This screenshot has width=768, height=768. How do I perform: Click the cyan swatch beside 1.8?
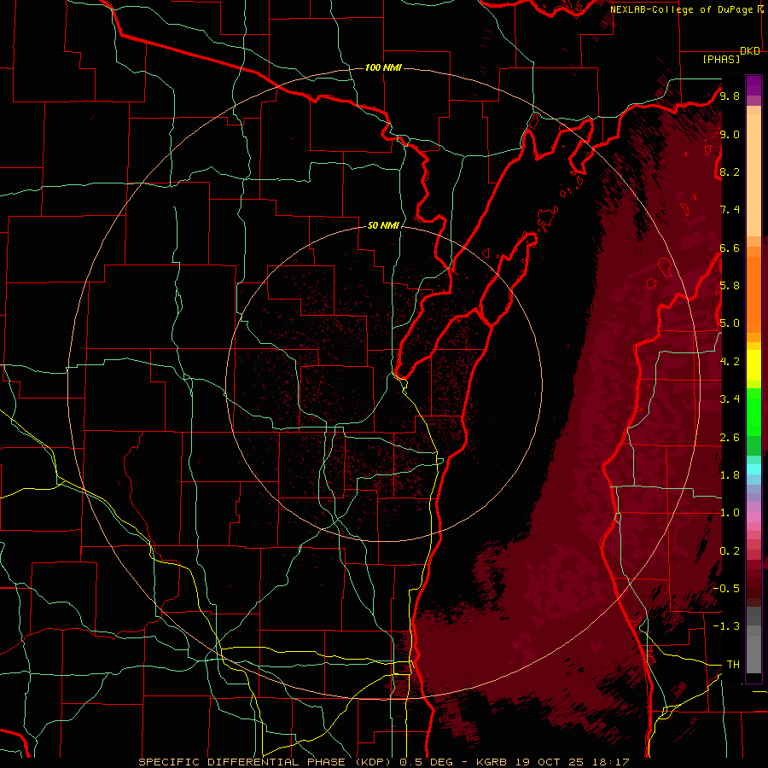coord(753,469)
